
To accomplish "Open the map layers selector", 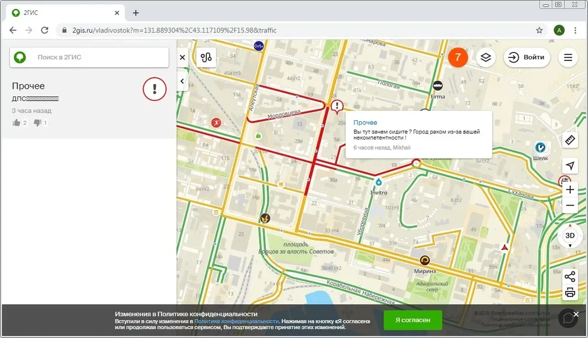I will 486,57.
